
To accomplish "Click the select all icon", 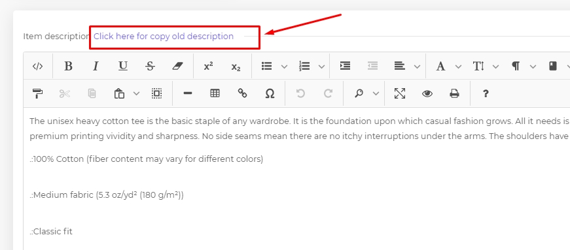I will click(156, 93).
